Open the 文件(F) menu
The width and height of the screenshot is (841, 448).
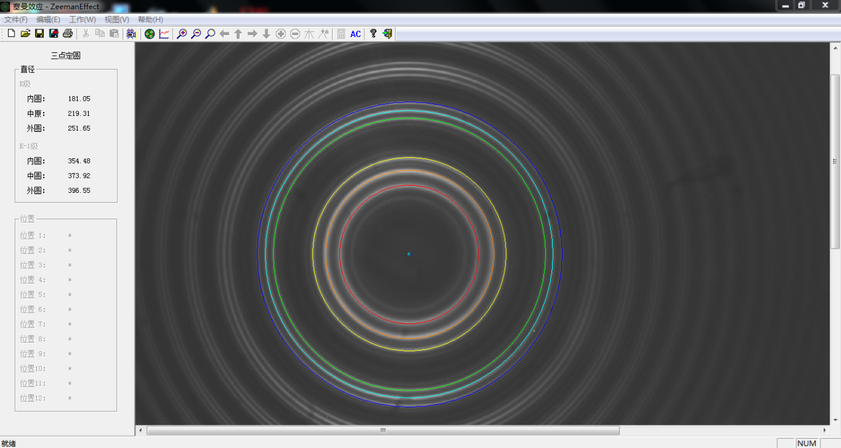pos(16,20)
